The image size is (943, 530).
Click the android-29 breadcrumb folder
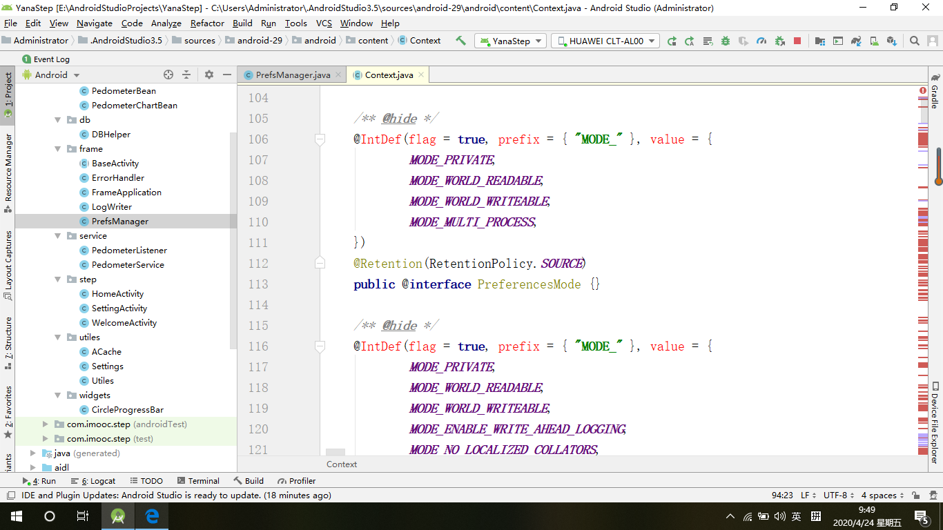pyautogui.click(x=253, y=41)
